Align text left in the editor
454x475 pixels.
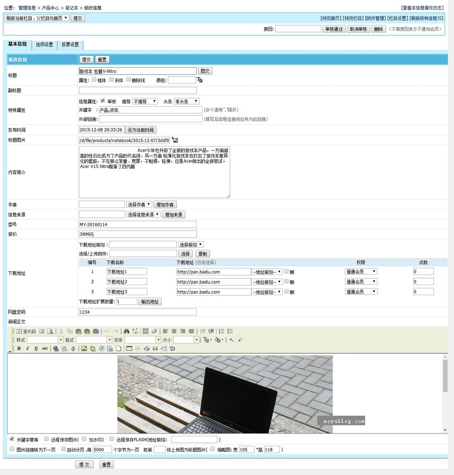[165, 331]
